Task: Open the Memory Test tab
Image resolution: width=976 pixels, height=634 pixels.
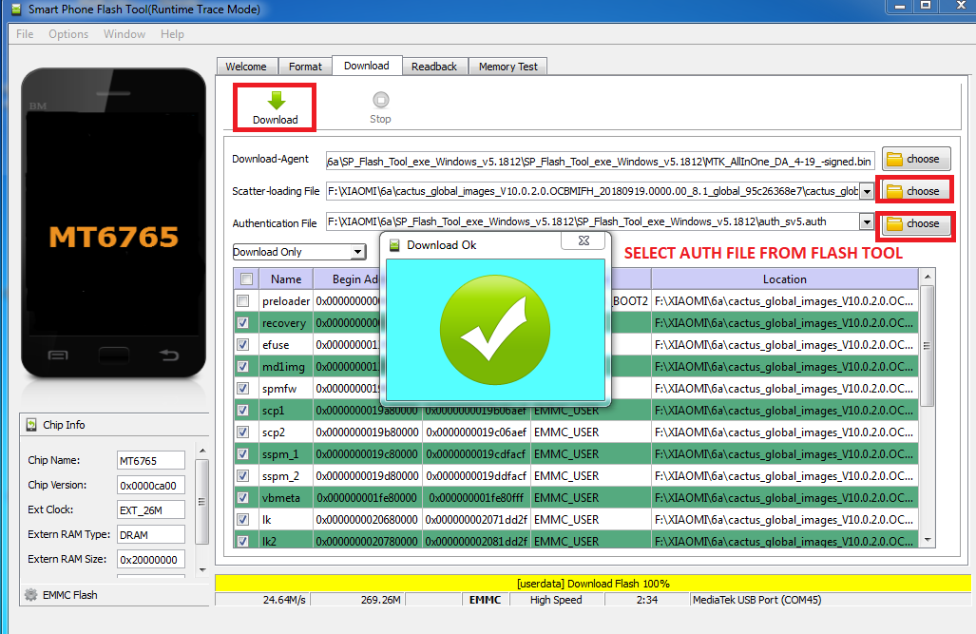Action: pos(507,67)
